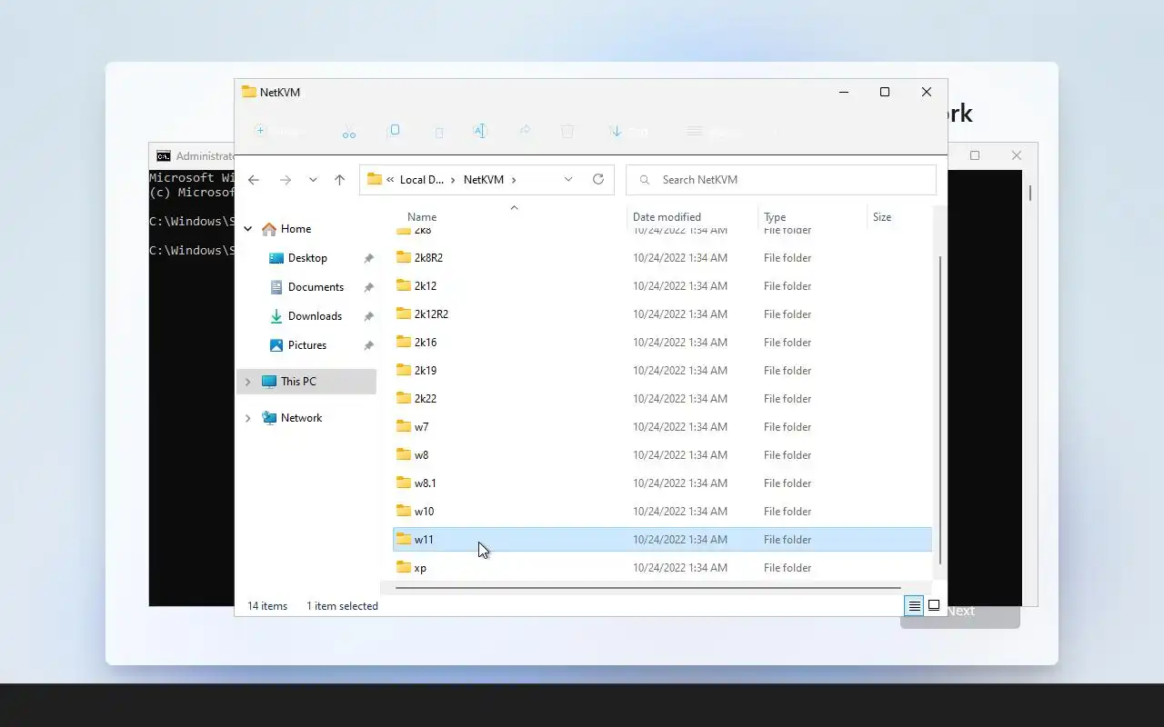Open the View layout dropdown
The image size is (1164, 727).
pyautogui.click(x=717, y=132)
